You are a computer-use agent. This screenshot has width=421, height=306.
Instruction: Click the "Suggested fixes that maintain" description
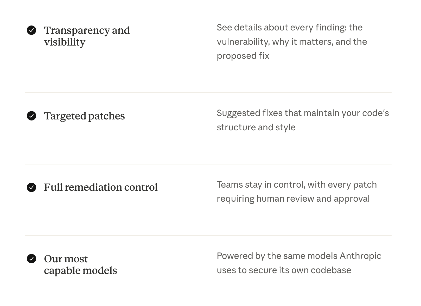click(303, 113)
